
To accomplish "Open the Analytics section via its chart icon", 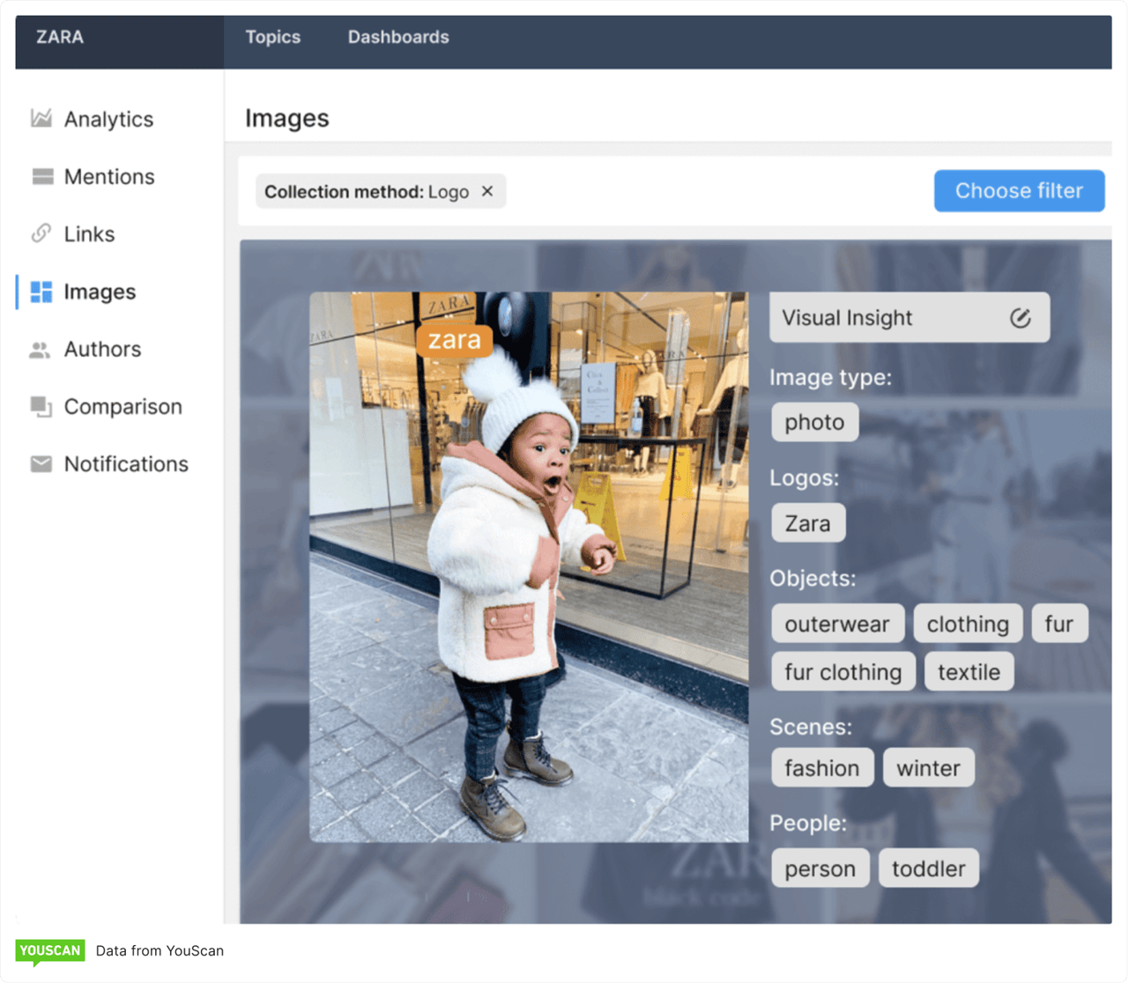I will 41,119.
